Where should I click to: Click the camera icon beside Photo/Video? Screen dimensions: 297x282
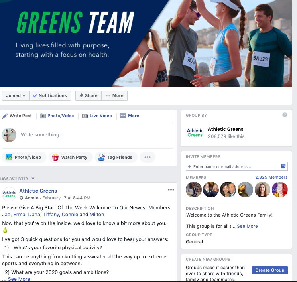(x=43, y=116)
